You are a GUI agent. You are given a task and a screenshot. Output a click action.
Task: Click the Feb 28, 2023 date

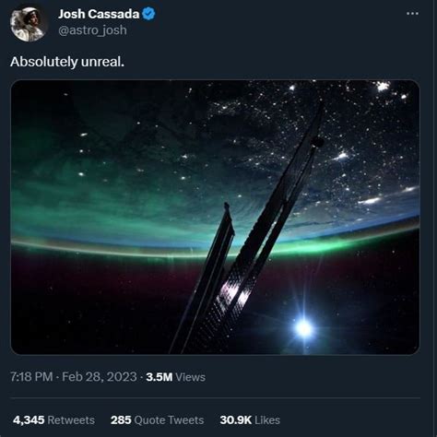[100, 377]
